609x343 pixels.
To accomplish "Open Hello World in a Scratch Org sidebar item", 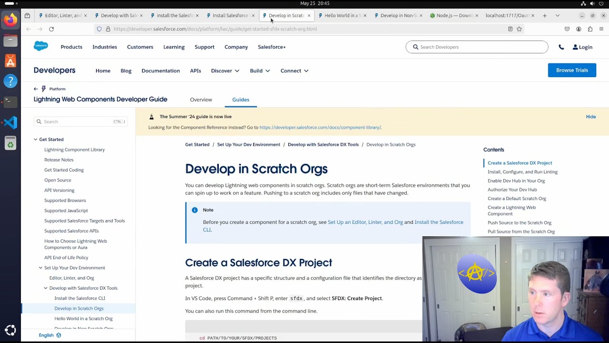I will [83, 319].
